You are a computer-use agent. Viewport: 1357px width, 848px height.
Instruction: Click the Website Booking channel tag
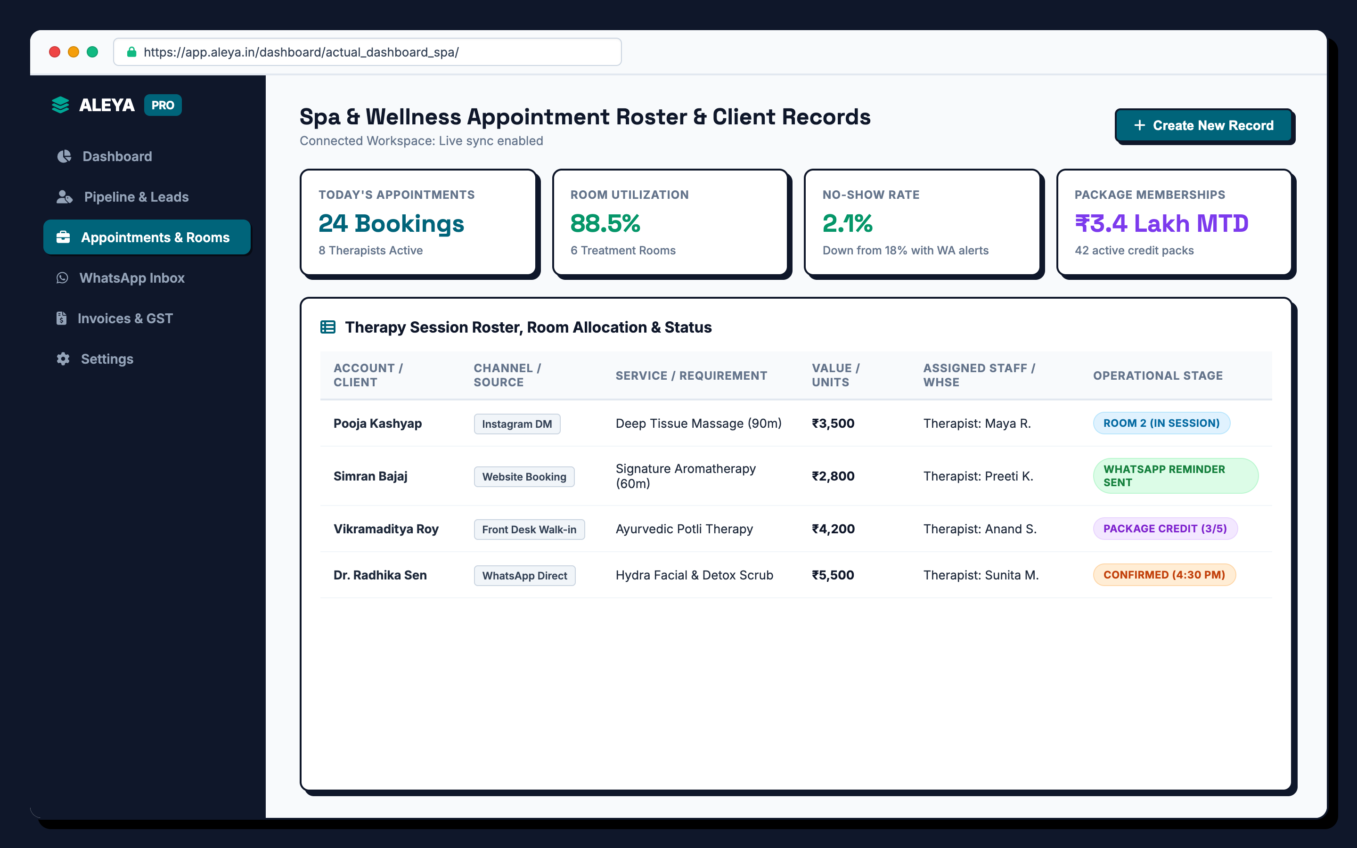(x=524, y=477)
